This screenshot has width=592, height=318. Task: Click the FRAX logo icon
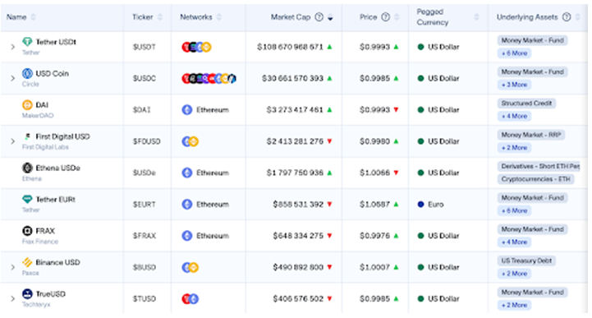point(27,230)
